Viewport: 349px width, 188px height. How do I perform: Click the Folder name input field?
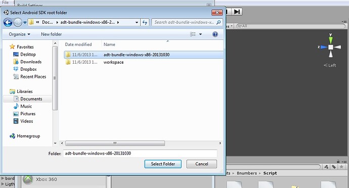click(140, 153)
